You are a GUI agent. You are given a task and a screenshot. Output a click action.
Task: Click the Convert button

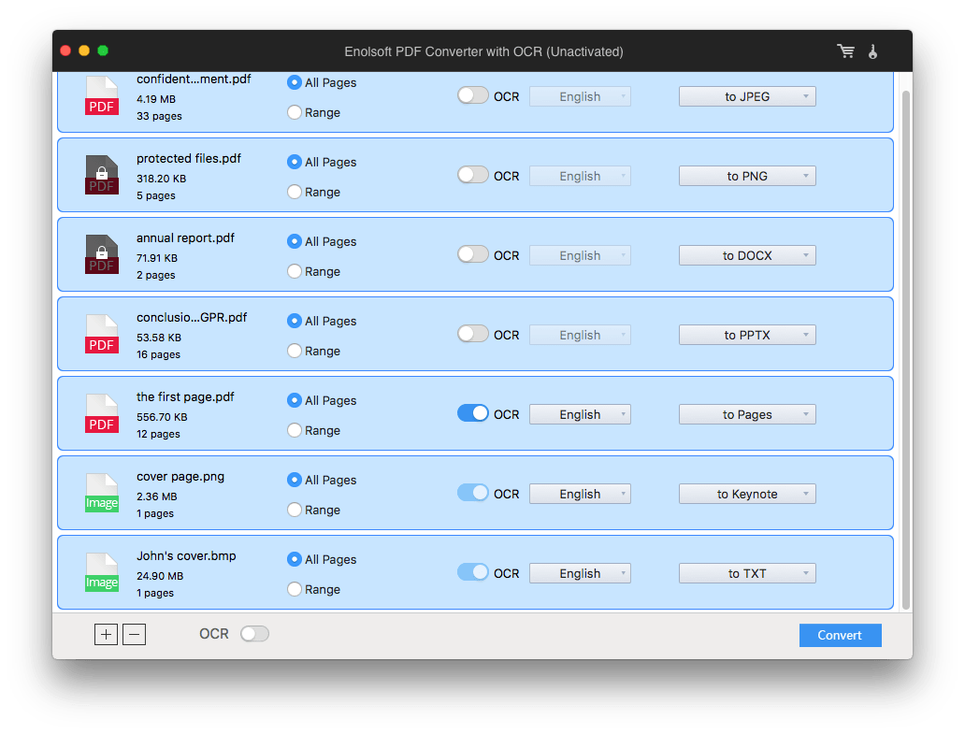(x=840, y=635)
